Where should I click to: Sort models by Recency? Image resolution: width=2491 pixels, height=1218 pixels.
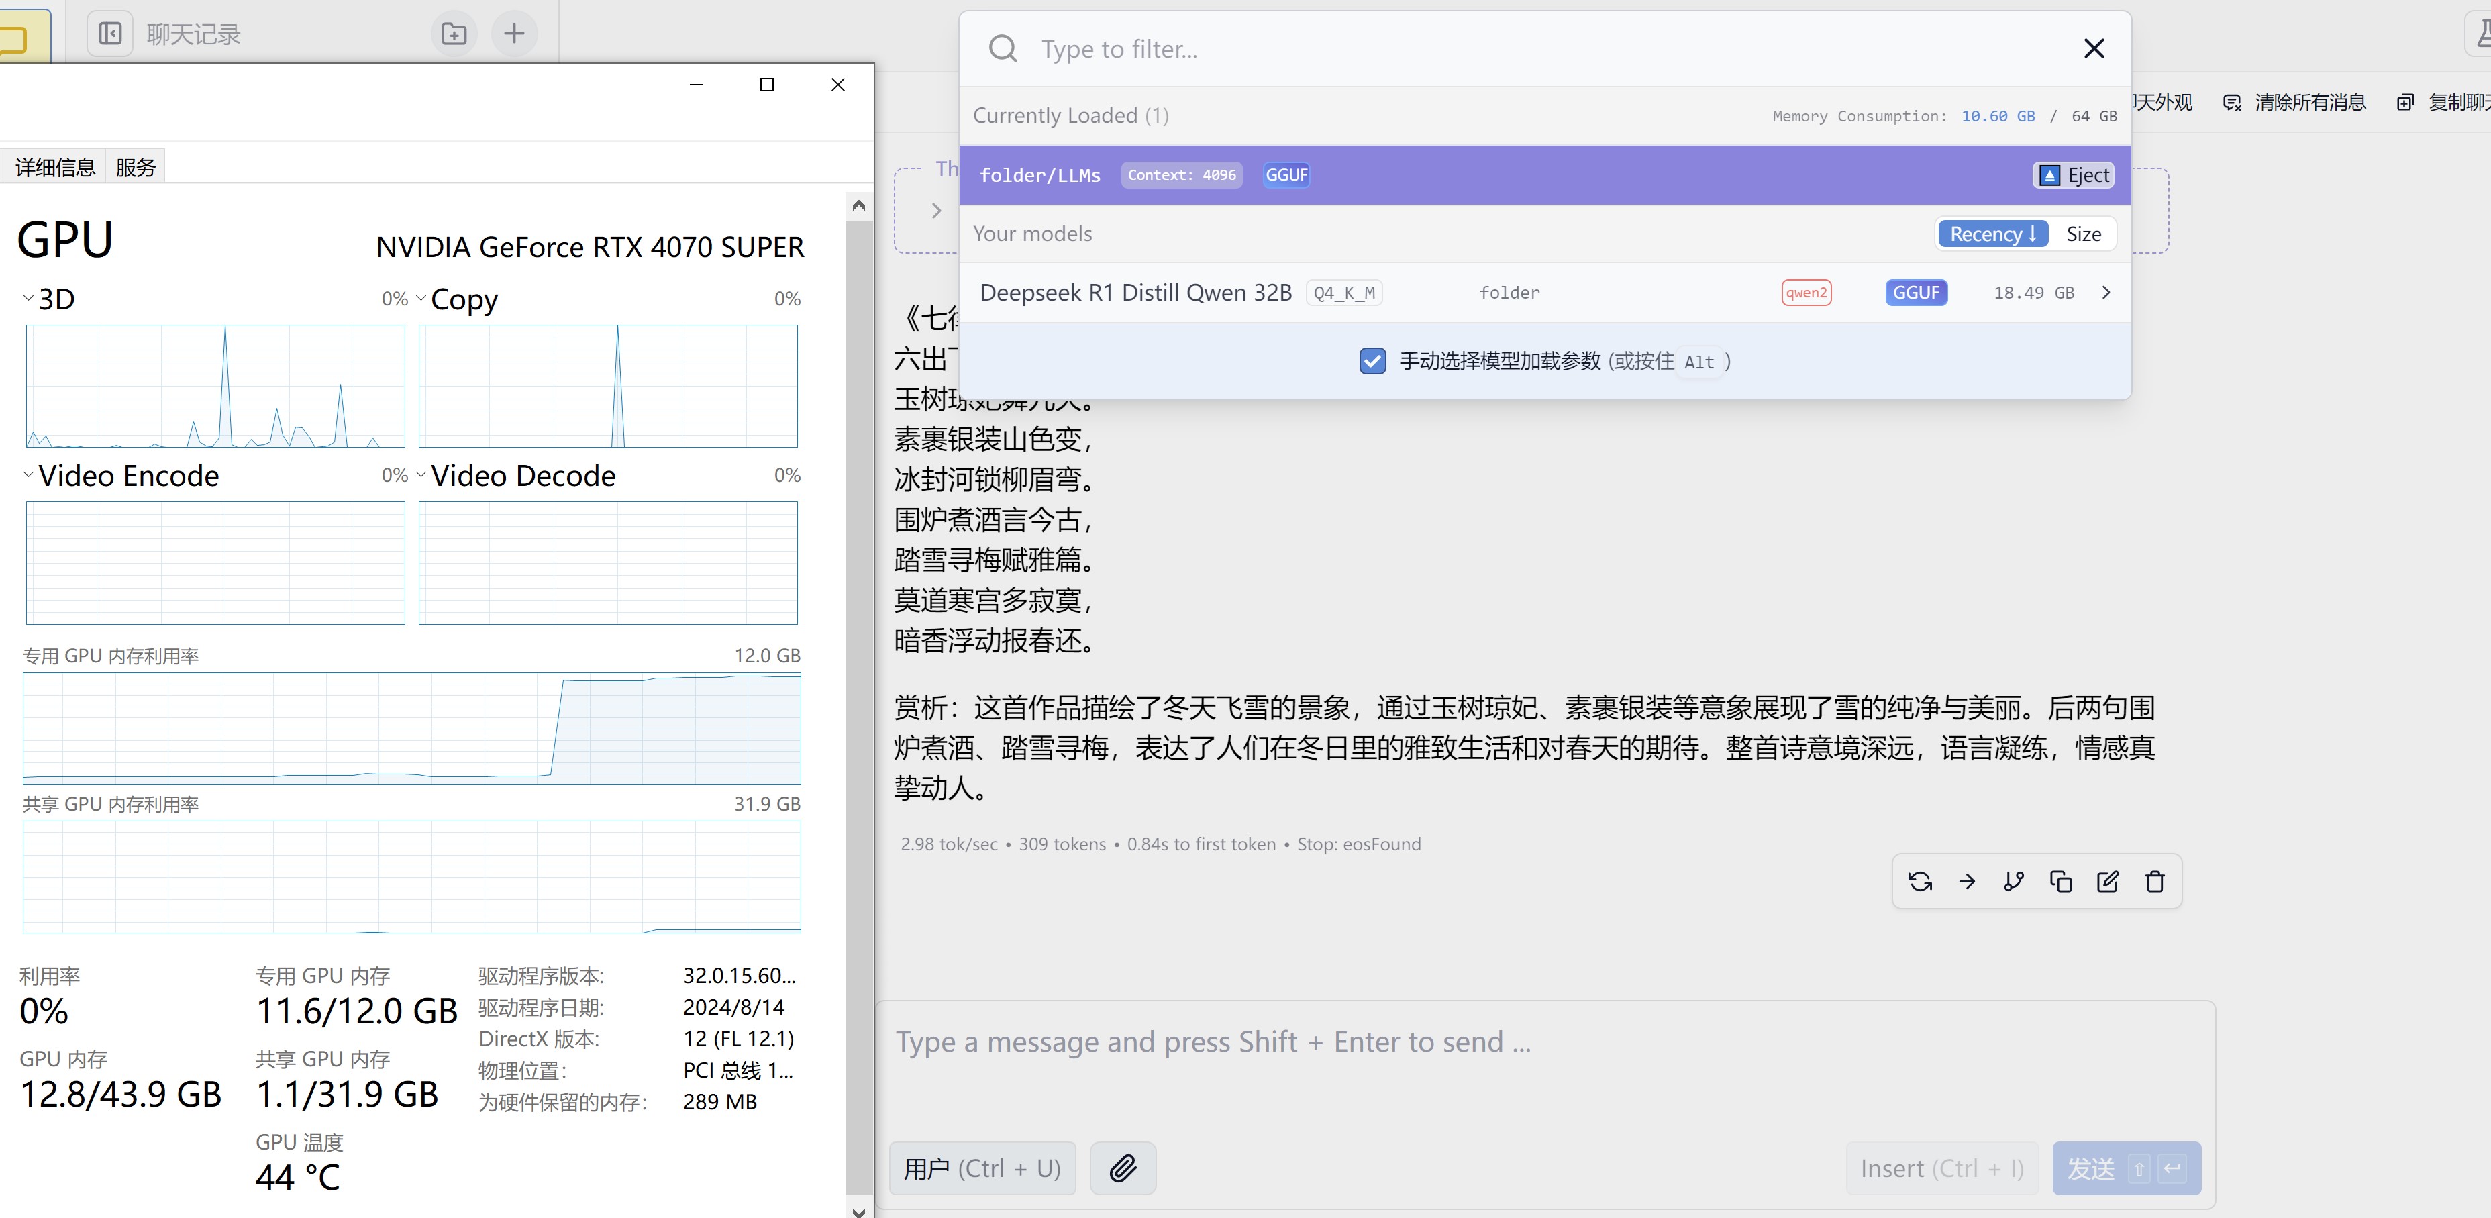tap(1992, 234)
